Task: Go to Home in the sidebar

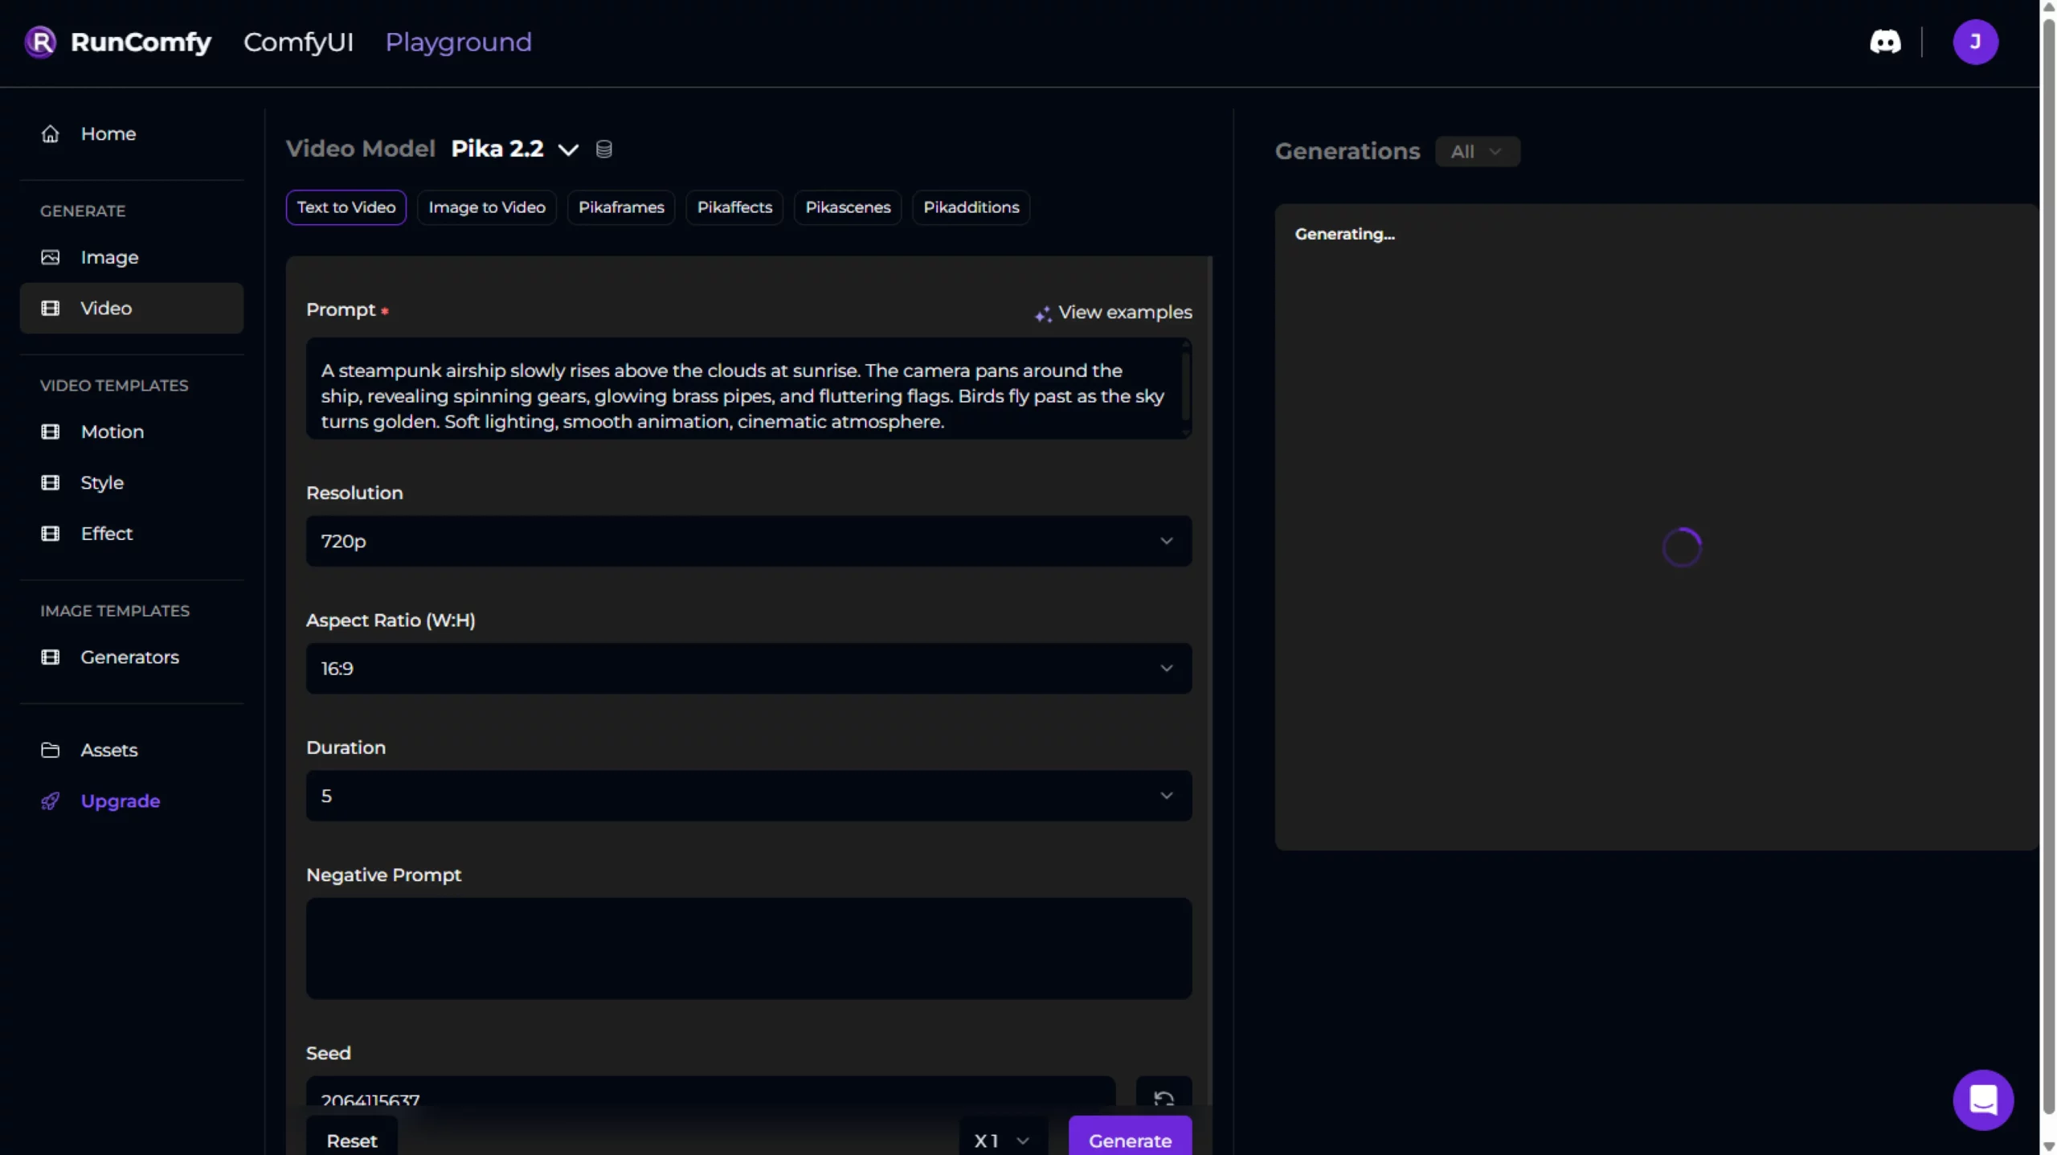Action: click(x=108, y=134)
